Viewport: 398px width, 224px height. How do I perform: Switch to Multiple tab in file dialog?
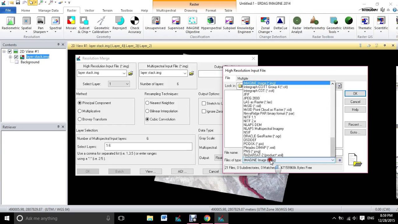point(243,78)
